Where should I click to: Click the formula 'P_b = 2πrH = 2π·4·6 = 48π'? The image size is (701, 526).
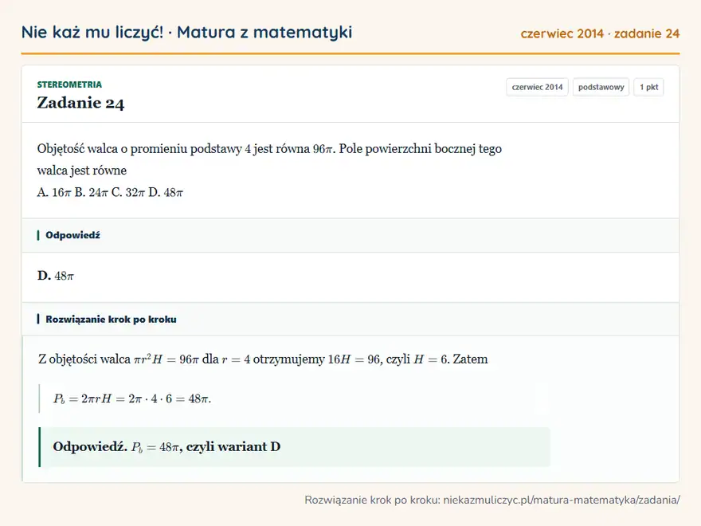tap(132, 398)
